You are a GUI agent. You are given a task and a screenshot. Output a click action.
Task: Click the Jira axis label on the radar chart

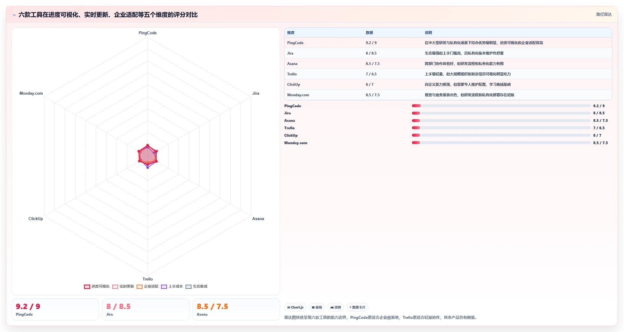coord(256,93)
